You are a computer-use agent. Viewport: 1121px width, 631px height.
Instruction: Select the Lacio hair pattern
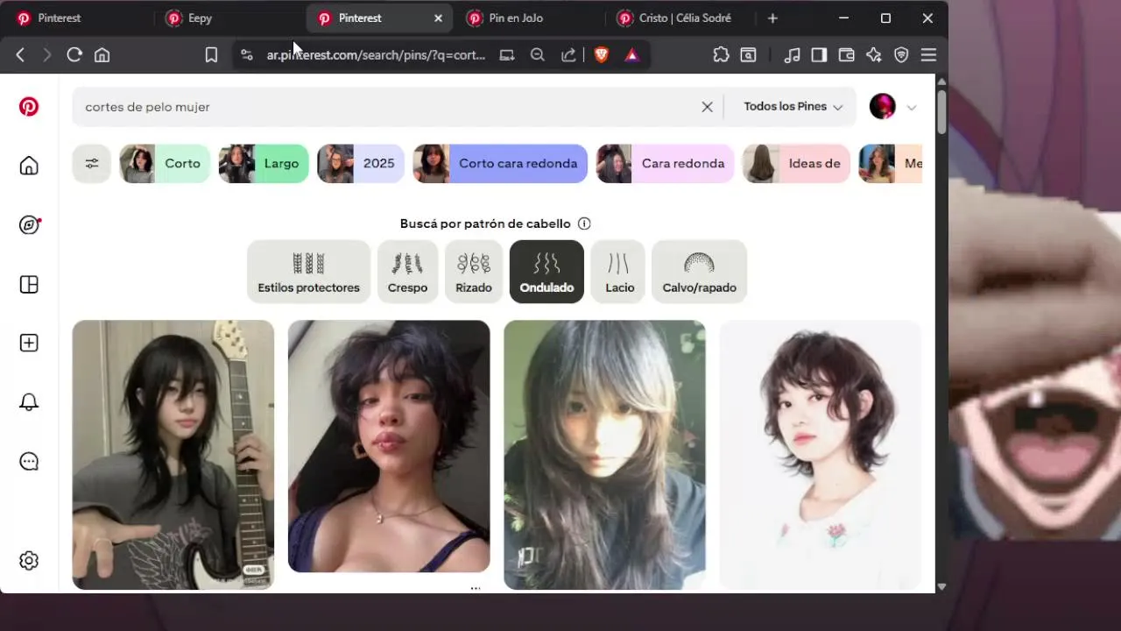[619, 272]
